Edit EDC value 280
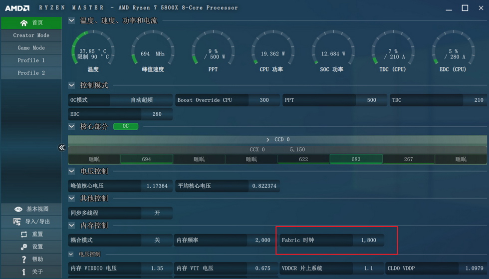The image size is (489, 279). 157,114
